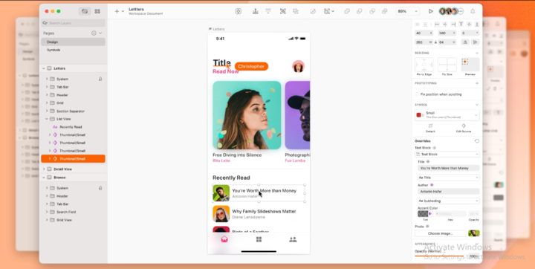Select the Symbols page

pyautogui.click(x=53, y=50)
